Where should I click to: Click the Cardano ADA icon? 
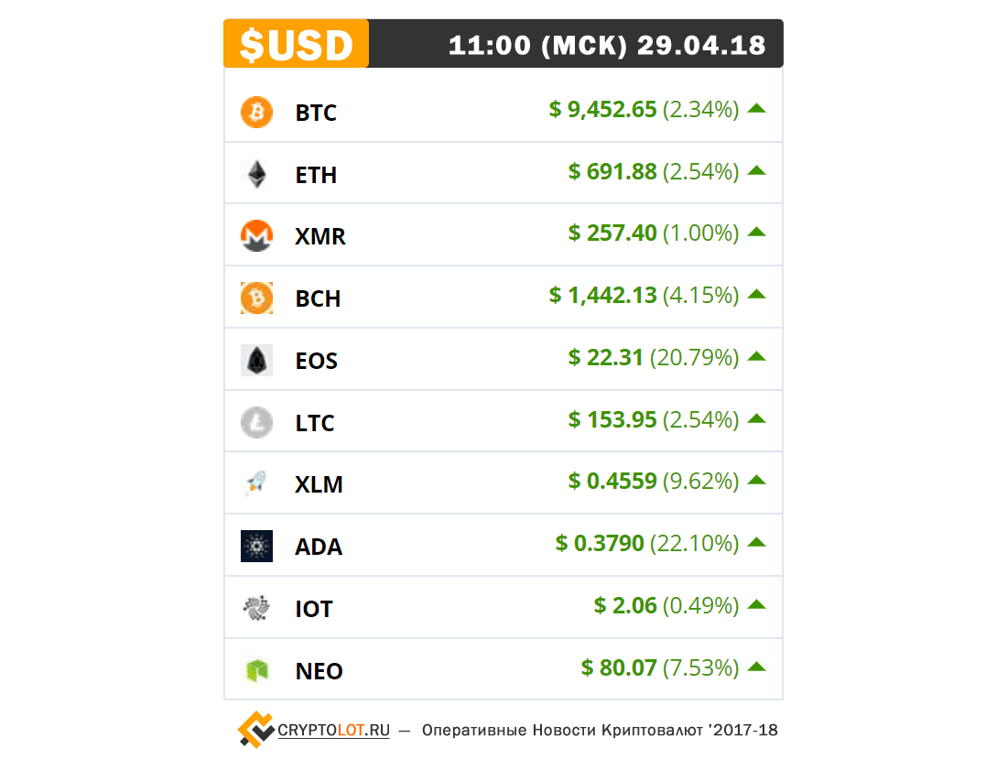click(x=256, y=546)
